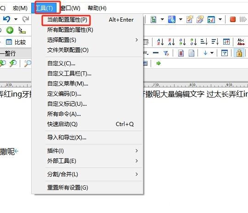Click the ruler near mark 80
Screen dimensions: 248x213
[x=192, y=85]
